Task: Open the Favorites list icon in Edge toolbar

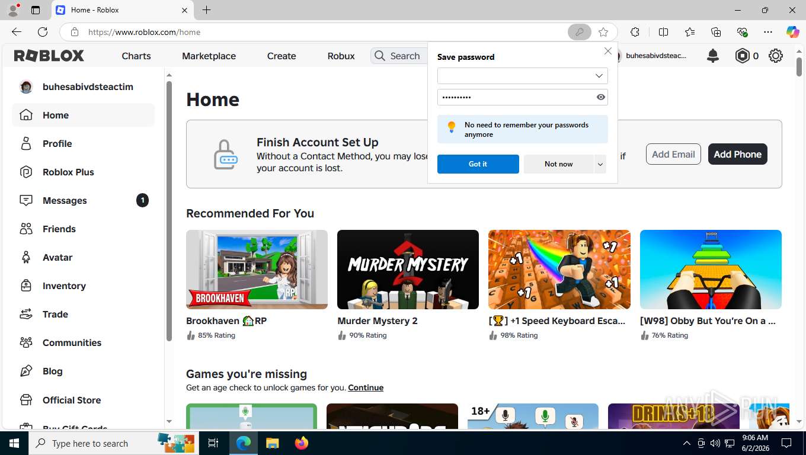Action: click(690, 32)
